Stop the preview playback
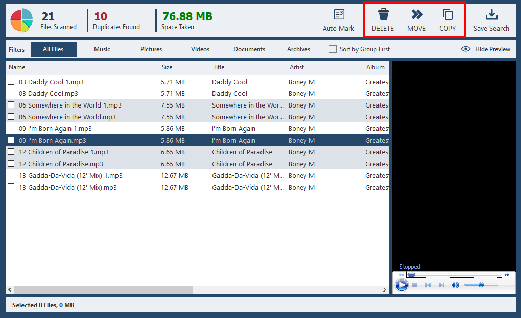 pos(414,285)
